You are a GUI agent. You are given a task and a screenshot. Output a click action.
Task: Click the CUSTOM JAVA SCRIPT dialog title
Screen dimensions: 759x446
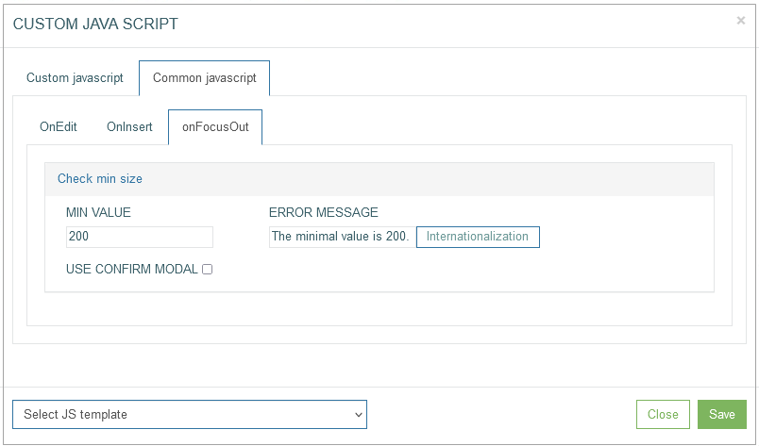pyautogui.click(x=95, y=24)
